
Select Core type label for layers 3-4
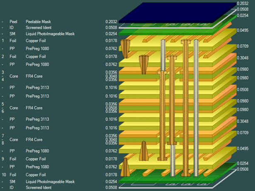[14, 76]
